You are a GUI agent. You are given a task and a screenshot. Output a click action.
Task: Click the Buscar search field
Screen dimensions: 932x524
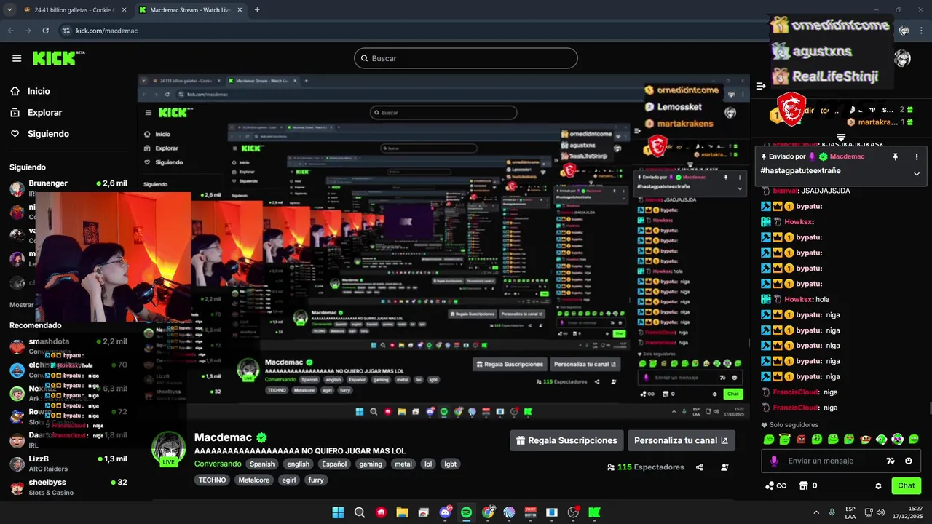click(x=466, y=58)
